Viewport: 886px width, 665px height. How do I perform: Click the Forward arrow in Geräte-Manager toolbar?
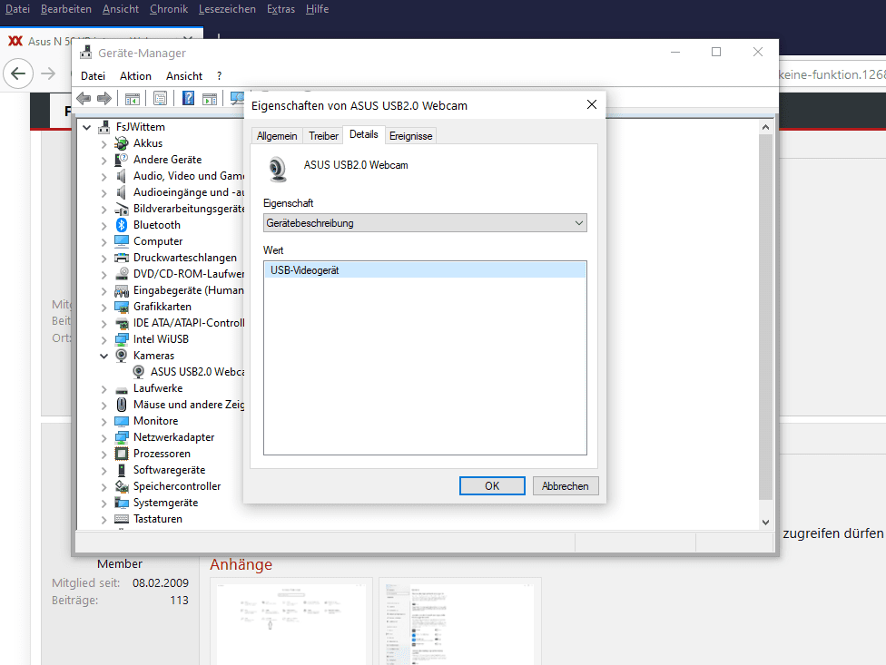(104, 99)
